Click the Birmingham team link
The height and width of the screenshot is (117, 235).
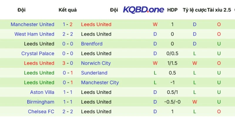coord(41,102)
